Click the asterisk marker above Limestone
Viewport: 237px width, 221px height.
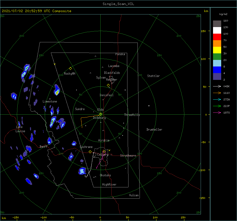(50, 99)
